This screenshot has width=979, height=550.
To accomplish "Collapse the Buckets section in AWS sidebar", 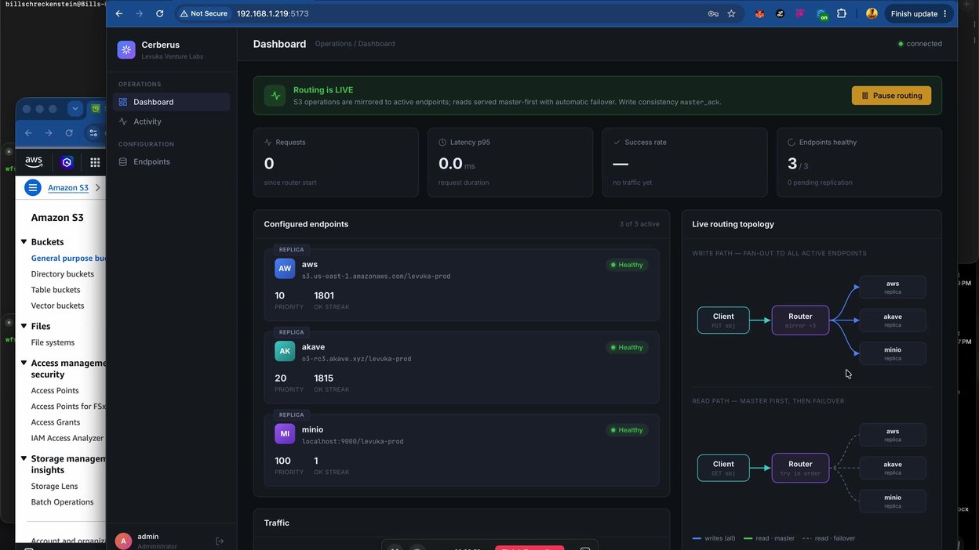I will click(24, 242).
